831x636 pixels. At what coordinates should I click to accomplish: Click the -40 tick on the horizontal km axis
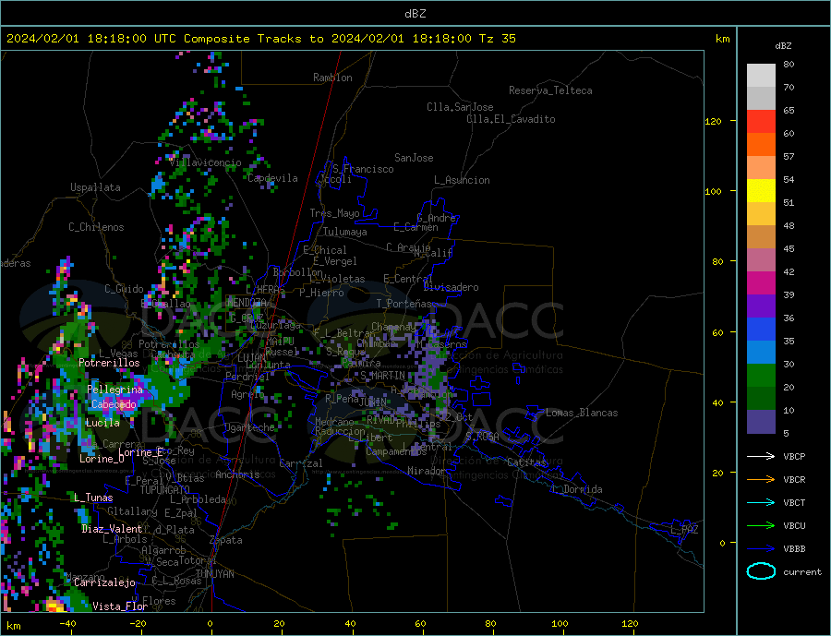(x=67, y=624)
